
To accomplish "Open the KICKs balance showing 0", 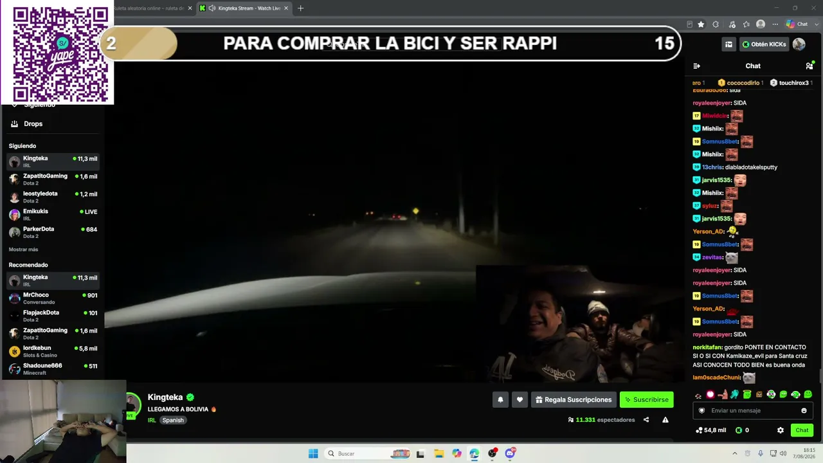I will point(742,430).
